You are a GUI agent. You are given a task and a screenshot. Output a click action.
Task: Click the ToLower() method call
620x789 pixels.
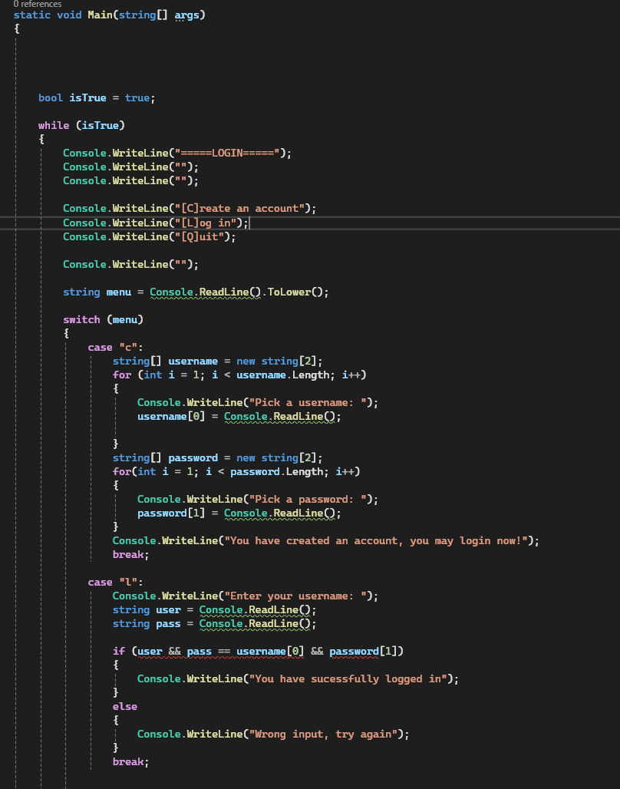click(295, 292)
